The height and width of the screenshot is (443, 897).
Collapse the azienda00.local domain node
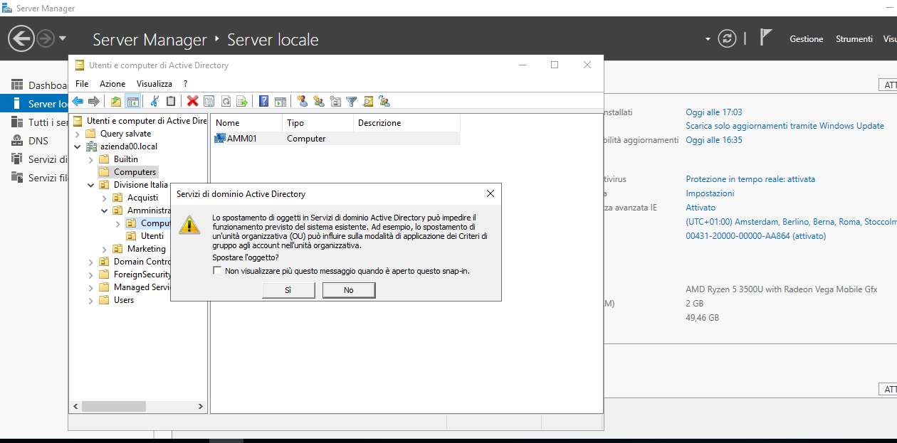[x=77, y=146]
